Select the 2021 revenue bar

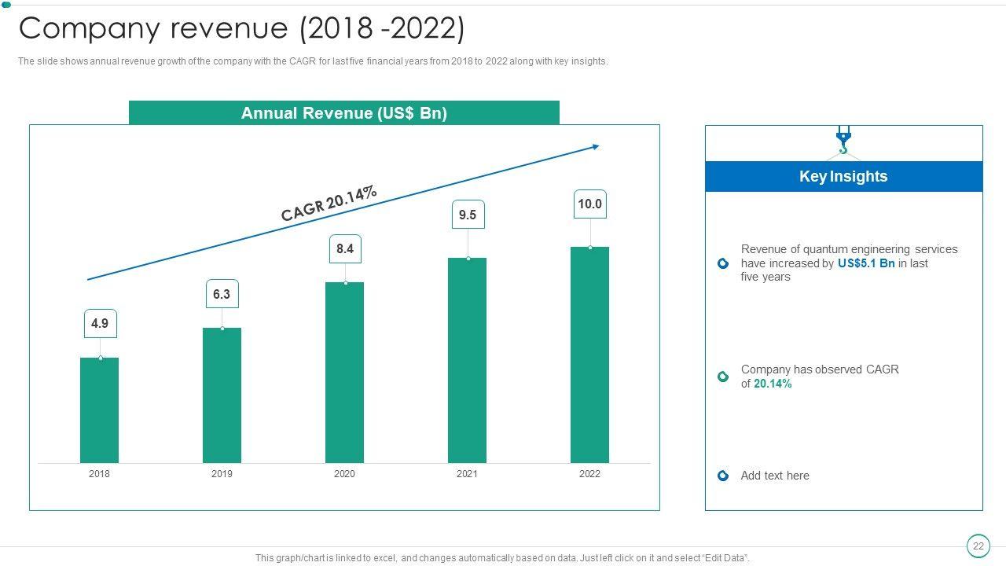[467, 360]
